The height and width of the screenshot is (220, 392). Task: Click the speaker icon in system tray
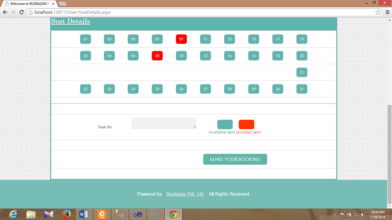pos(363,214)
